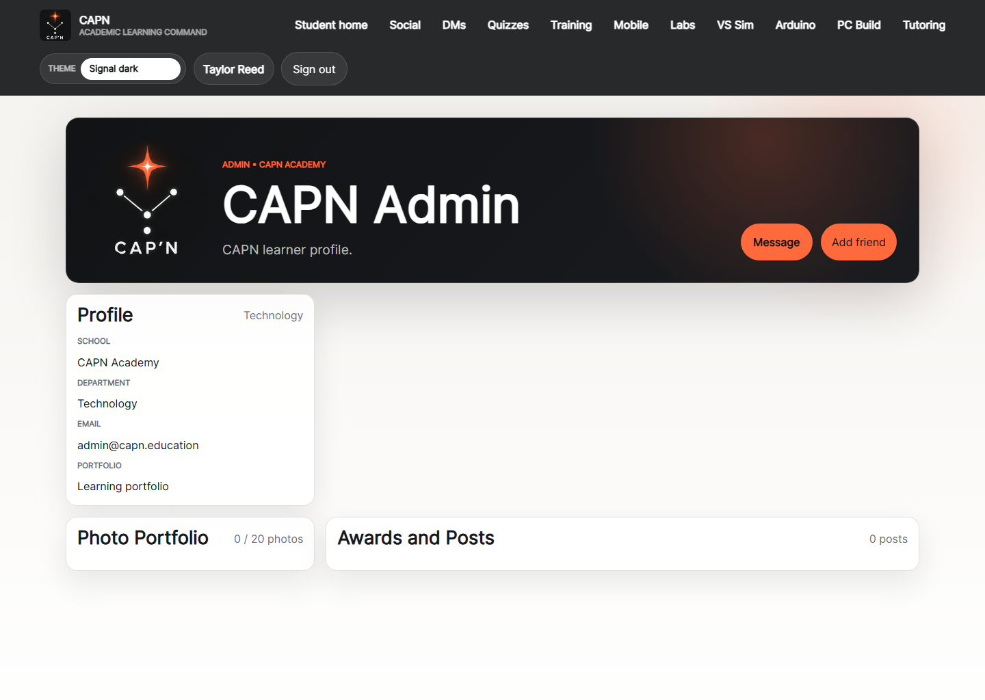985x700 pixels.
Task: Open the Learning portfolio link
Action: pyautogui.click(x=123, y=486)
